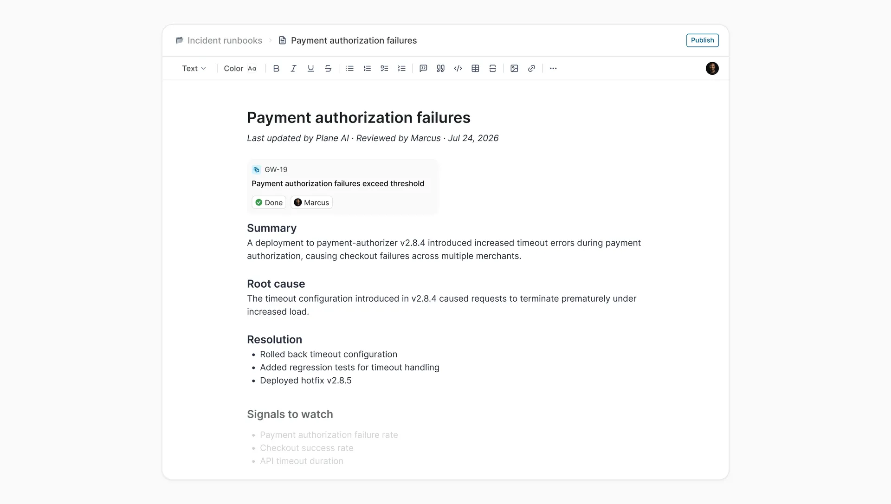
Task: Insert a to-do checklist
Action: 384,68
